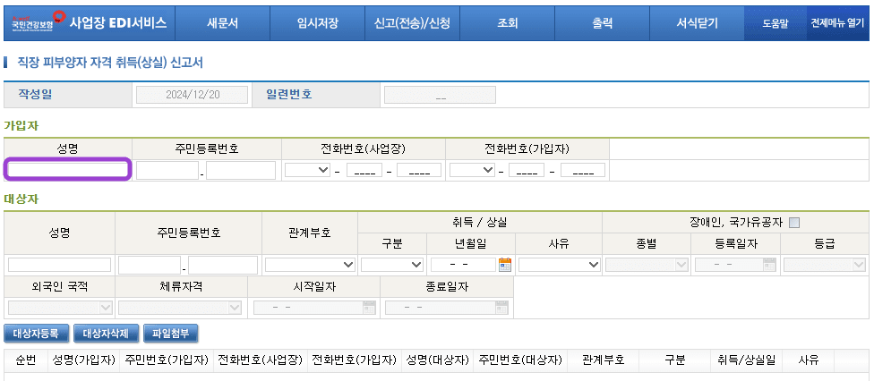Open the 종료일자 calendar icon

[x=501, y=307]
